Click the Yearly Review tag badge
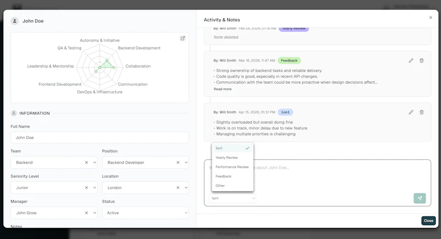The image size is (441, 239). [294, 29]
